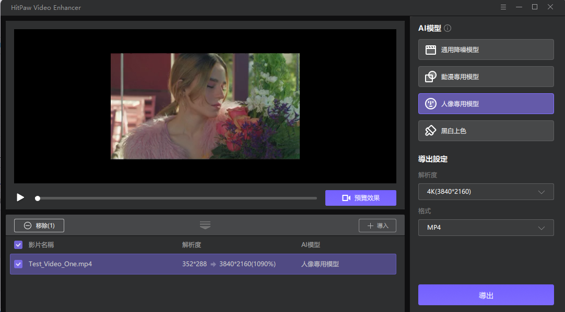This screenshot has height=312, width=565.
Task: Remove selected video with 移除(1)
Action: point(39,226)
